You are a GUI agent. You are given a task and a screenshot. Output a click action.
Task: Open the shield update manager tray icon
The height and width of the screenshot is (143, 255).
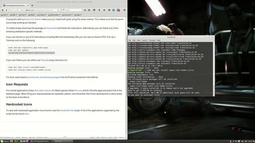(239, 141)
